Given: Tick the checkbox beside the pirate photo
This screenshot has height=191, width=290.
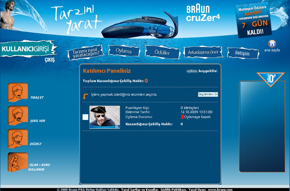Looking at the screenshot, I should click(85, 117).
